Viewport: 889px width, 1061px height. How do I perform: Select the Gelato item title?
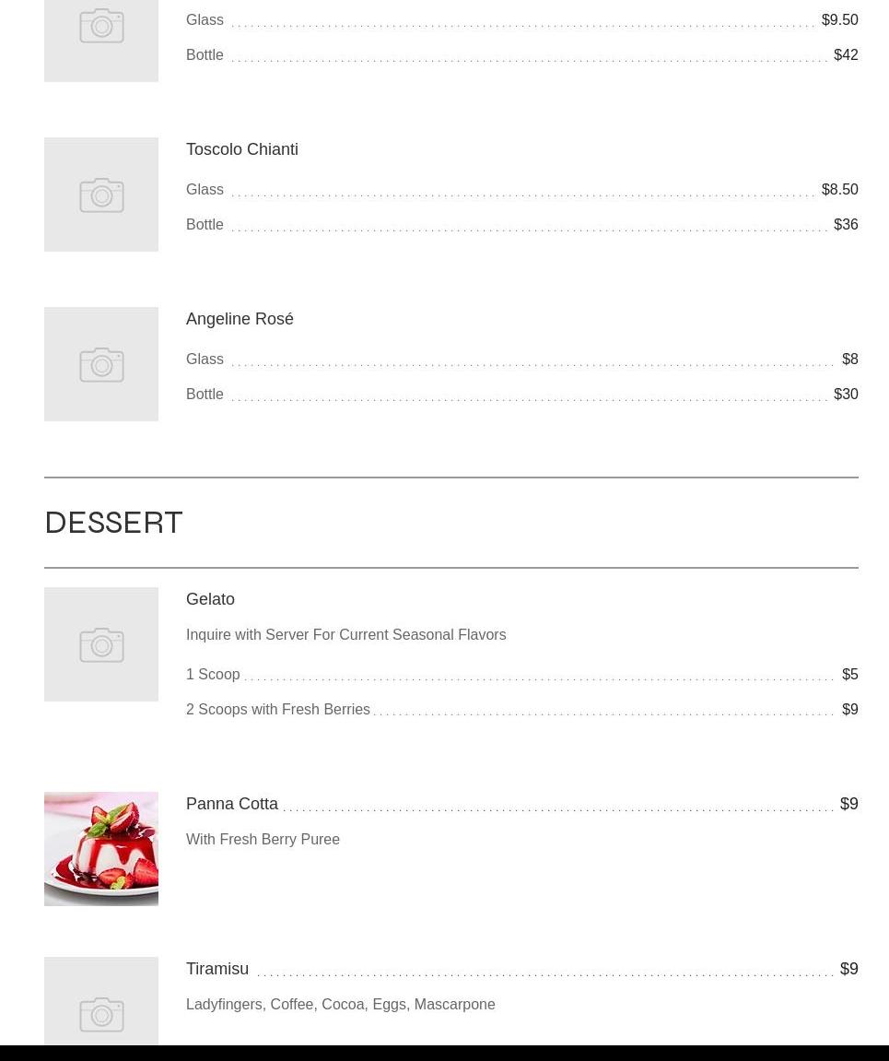(210, 599)
